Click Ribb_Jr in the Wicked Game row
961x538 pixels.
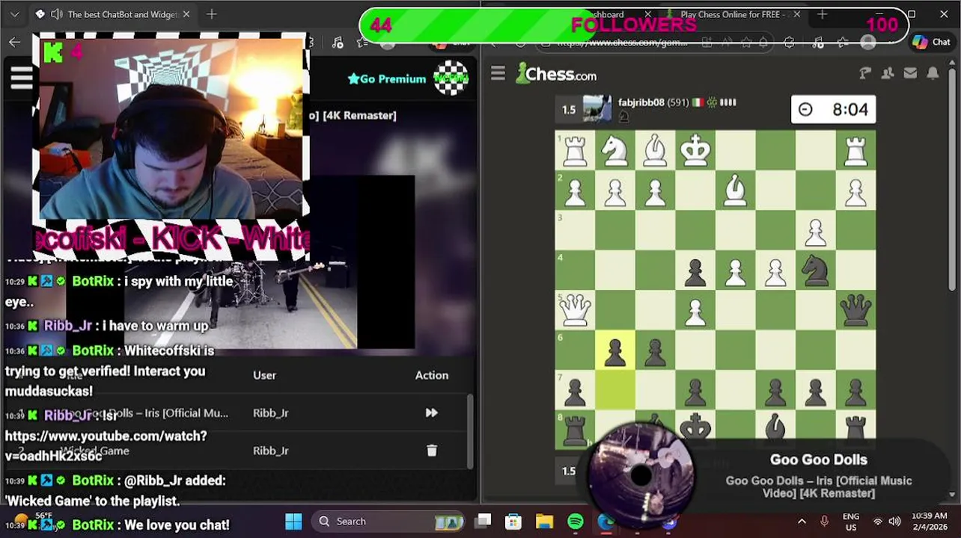pos(270,451)
